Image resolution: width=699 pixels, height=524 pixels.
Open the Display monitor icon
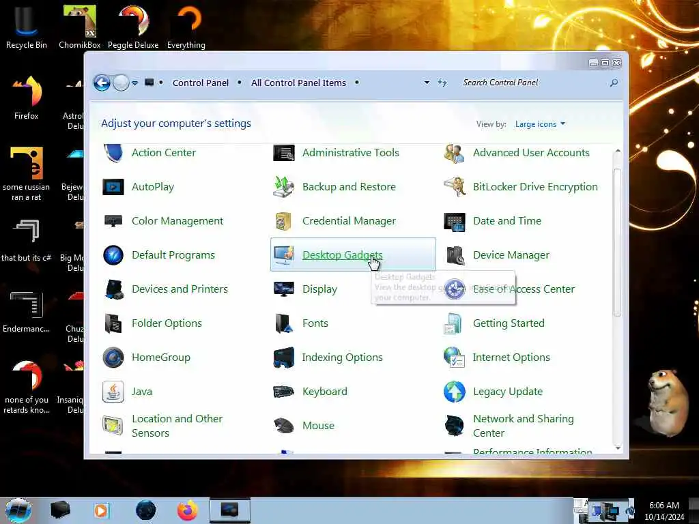pyautogui.click(x=283, y=289)
